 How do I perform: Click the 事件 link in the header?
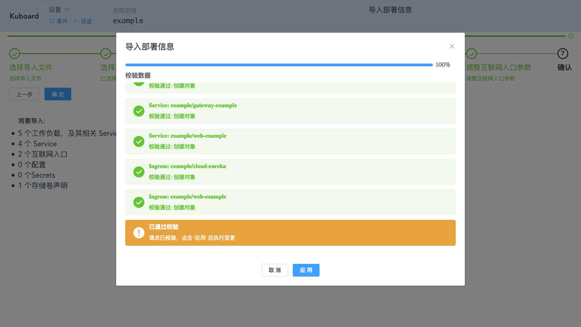[62, 21]
